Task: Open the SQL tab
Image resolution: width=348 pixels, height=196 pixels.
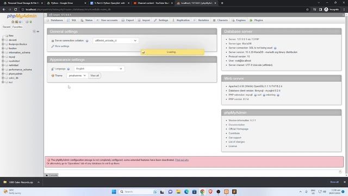Action: point(72,20)
